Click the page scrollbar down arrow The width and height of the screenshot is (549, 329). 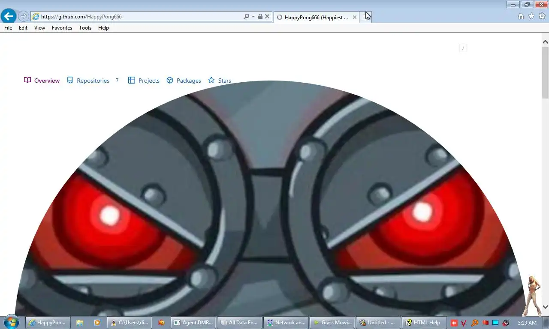(x=545, y=307)
